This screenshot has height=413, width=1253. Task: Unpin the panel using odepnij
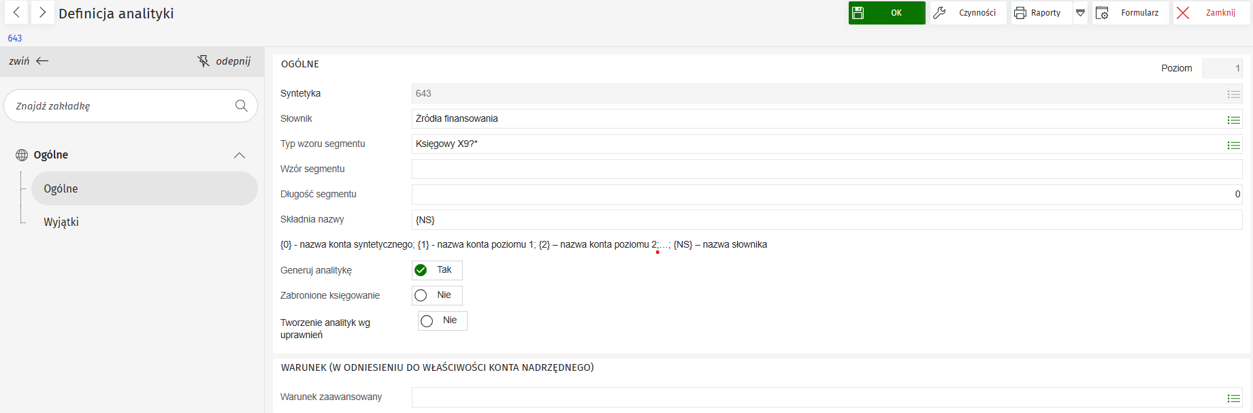[224, 61]
